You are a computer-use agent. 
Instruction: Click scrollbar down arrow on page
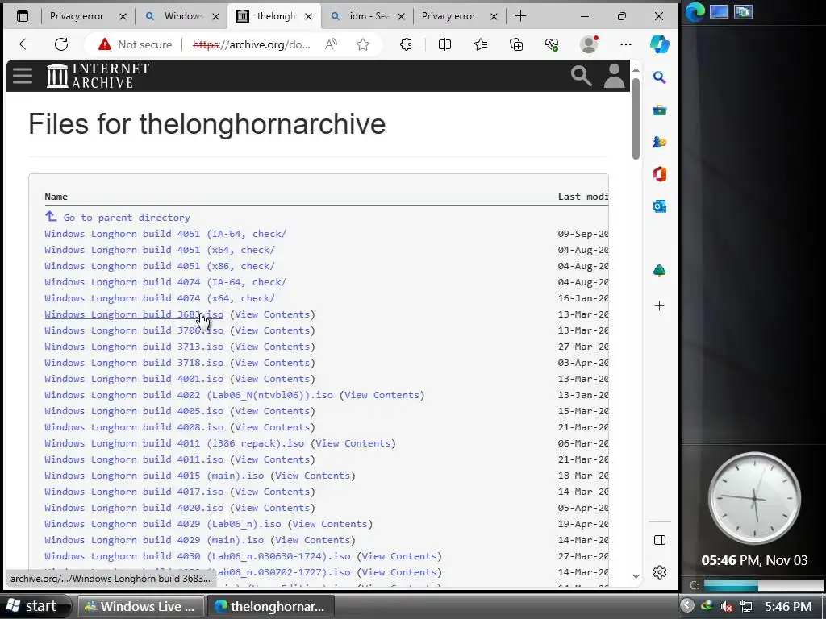(636, 577)
